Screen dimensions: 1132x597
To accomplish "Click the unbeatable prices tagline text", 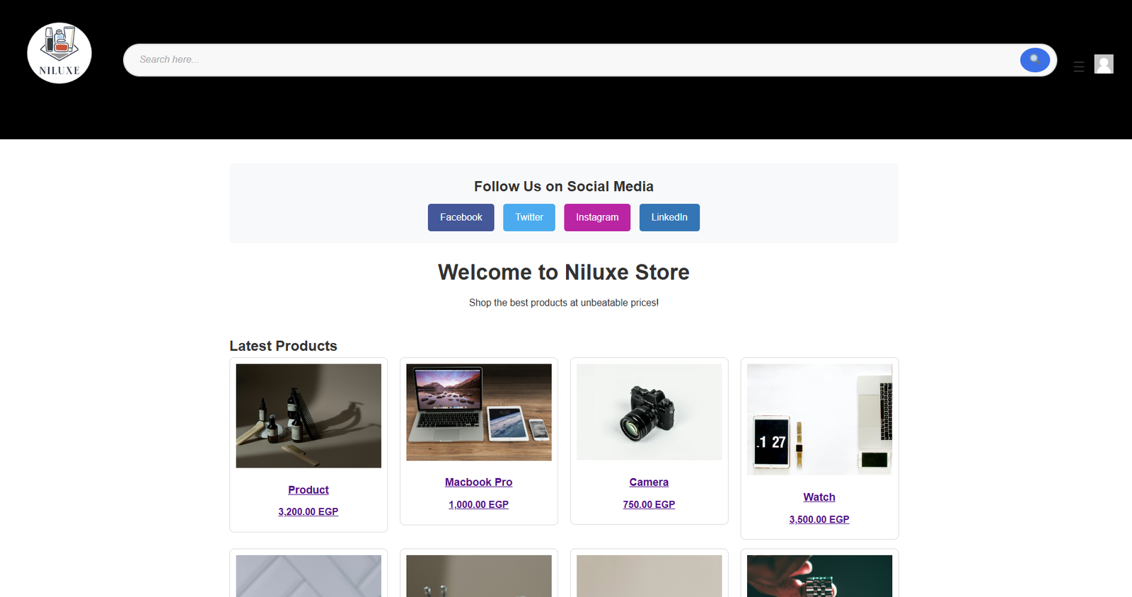I will (x=564, y=303).
